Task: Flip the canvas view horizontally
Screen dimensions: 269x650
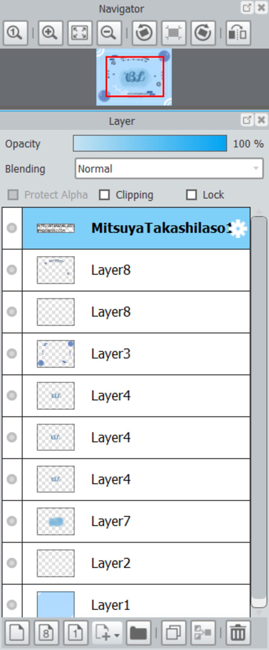Action: click(238, 33)
